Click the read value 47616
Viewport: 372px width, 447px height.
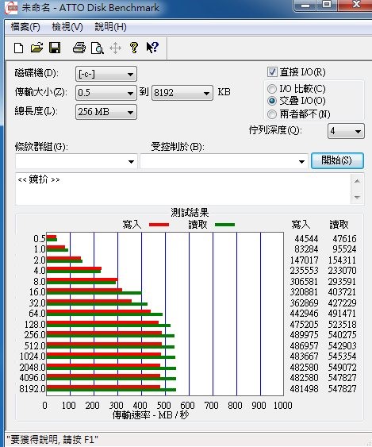(x=344, y=239)
